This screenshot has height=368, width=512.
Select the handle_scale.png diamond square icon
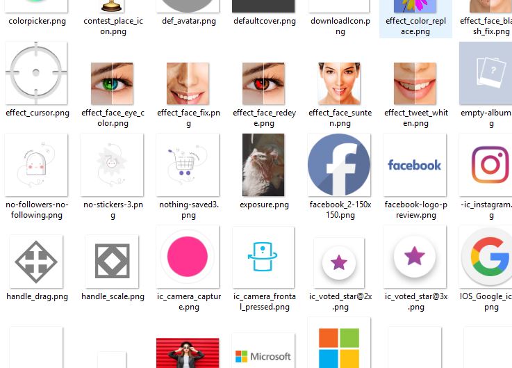click(x=112, y=262)
